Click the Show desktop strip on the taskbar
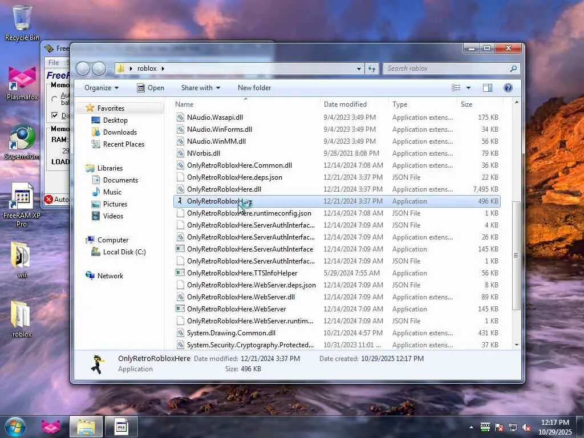 [x=581, y=427]
